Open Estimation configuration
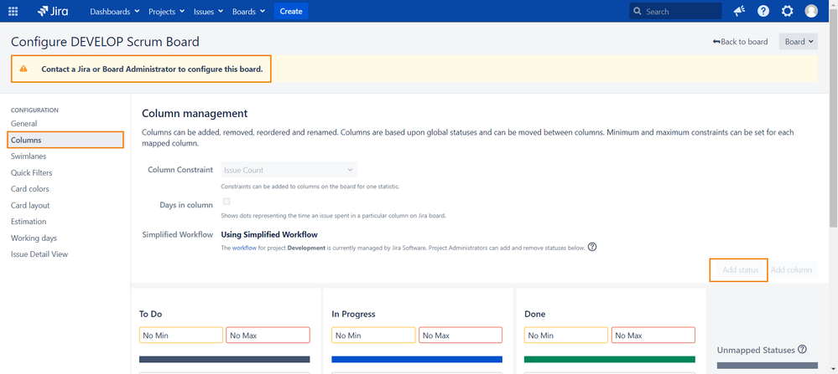838x374 pixels. coord(29,222)
